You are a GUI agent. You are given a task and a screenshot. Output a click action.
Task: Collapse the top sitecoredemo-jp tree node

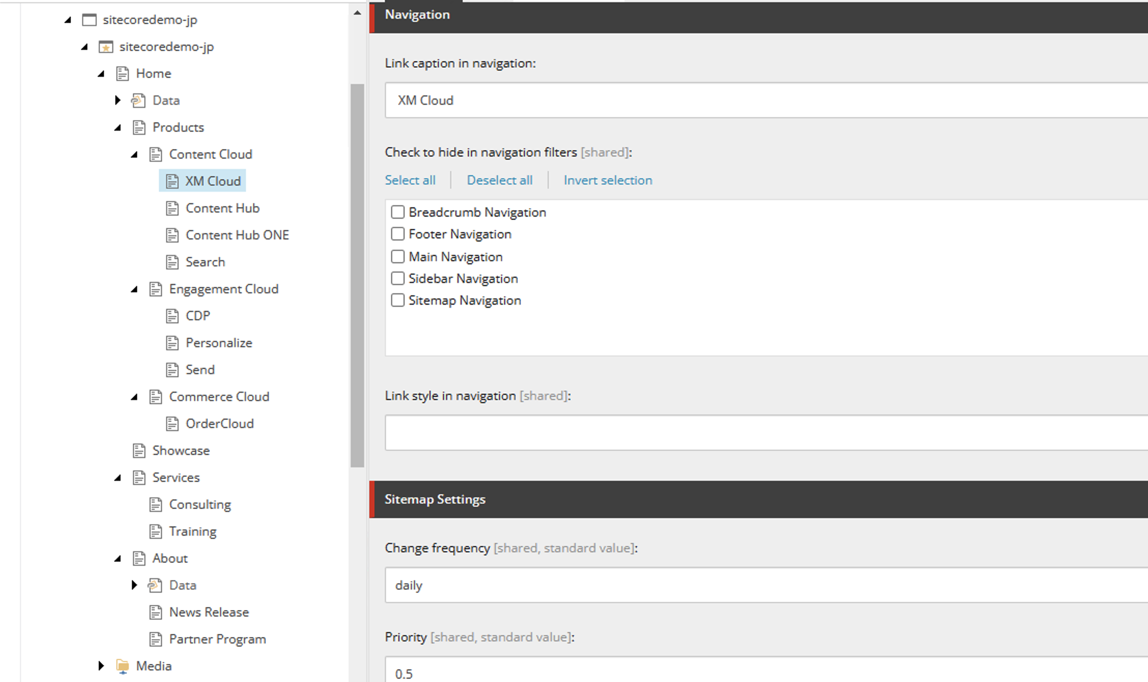pos(68,20)
